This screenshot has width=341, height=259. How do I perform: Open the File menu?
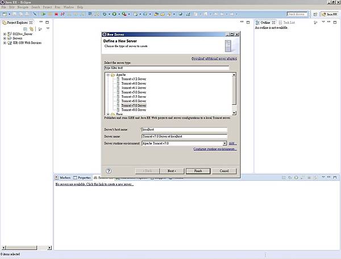[4, 7]
